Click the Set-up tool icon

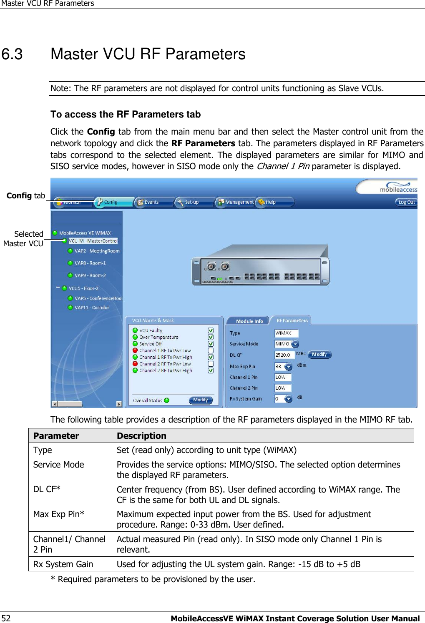point(181,202)
